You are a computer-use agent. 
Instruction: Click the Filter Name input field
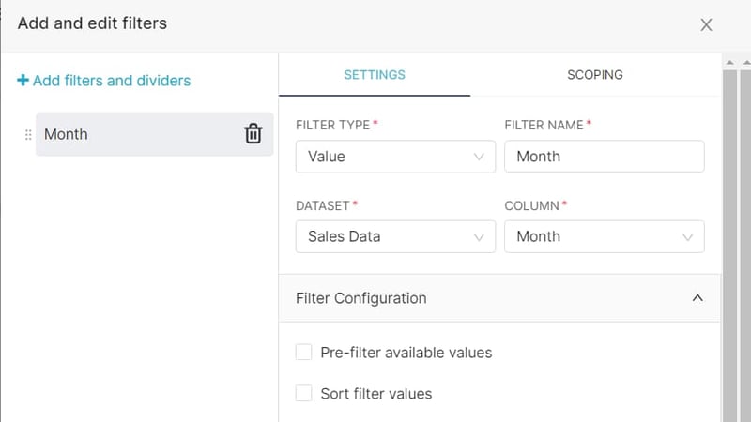[x=605, y=157]
